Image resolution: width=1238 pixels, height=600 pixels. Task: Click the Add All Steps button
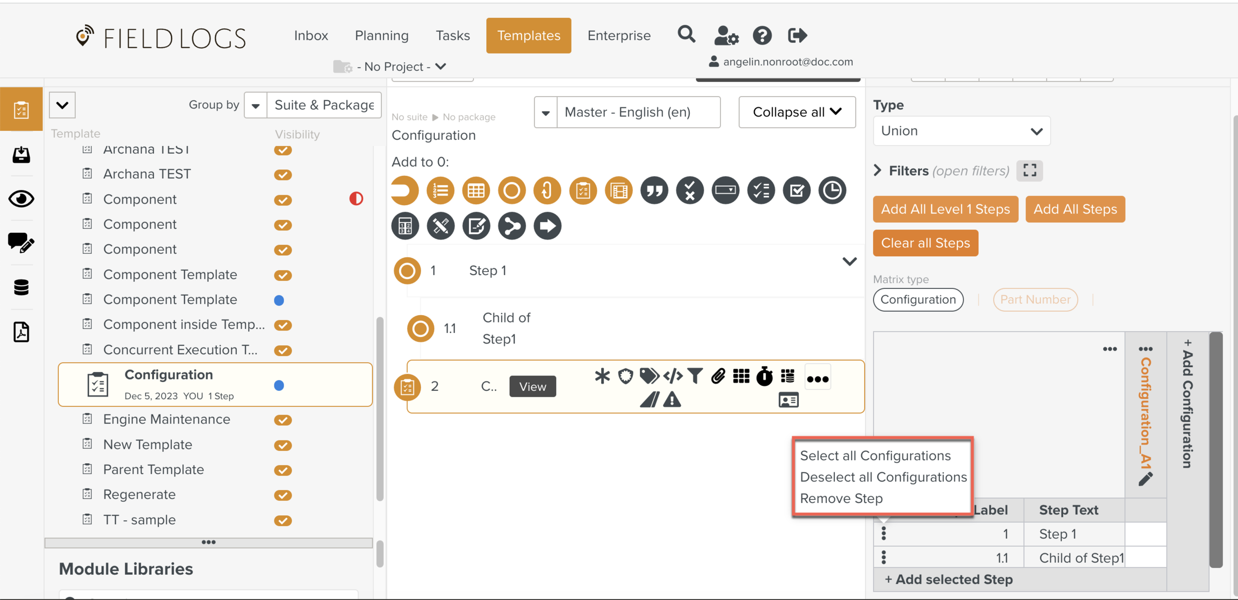(1075, 209)
